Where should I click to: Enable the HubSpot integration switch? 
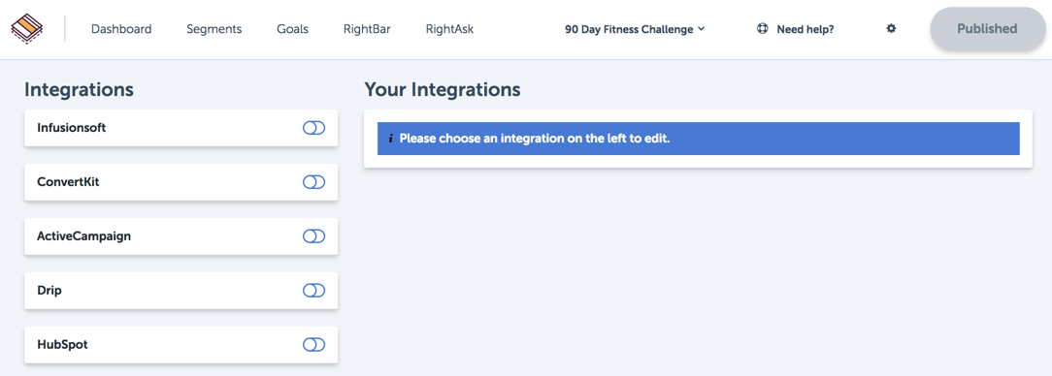[x=314, y=344]
